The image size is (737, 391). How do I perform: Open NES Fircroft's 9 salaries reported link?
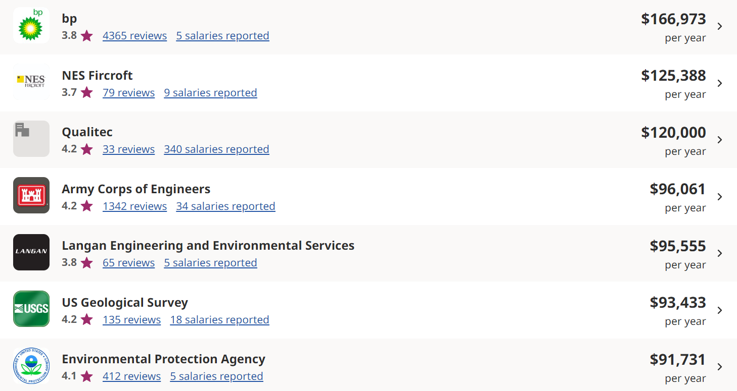click(x=210, y=93)
